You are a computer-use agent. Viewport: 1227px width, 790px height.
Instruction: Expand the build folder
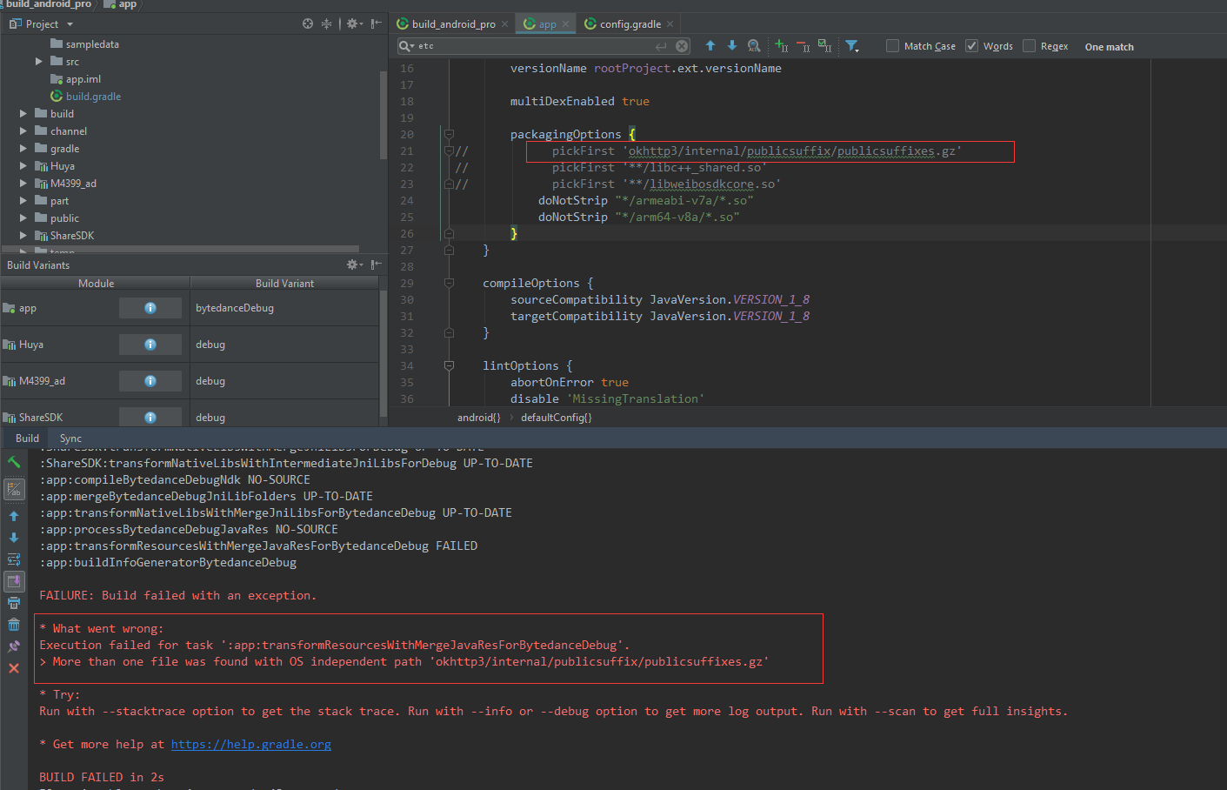point(23,114)
